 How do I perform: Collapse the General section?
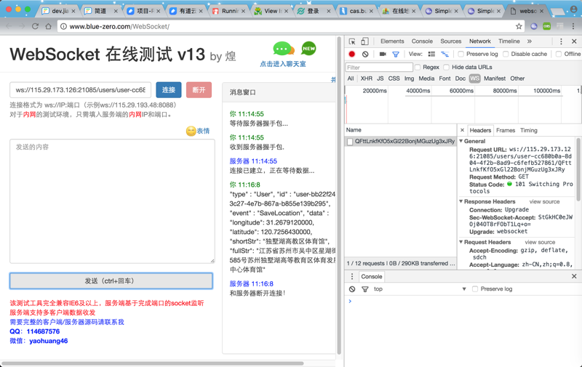click(x=461, y=141)
